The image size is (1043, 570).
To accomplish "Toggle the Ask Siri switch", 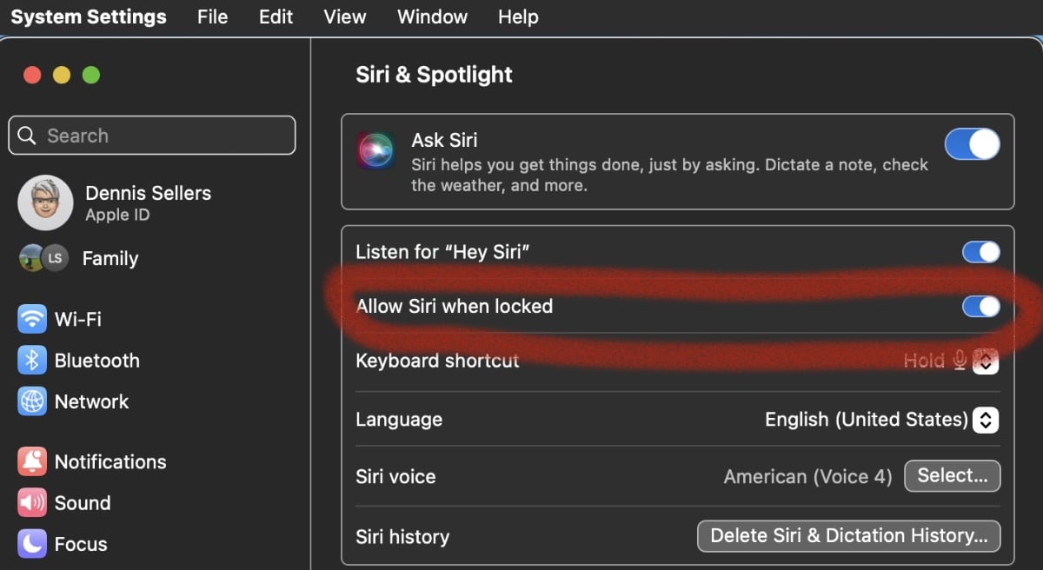I will [972, 145].
